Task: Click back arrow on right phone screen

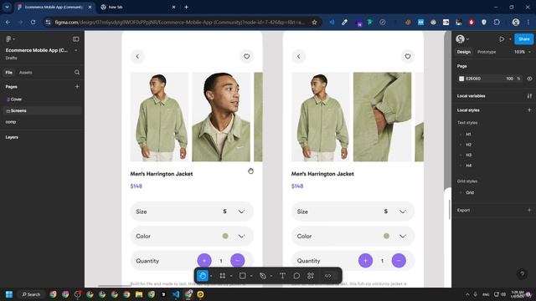Action: [x=298, y=56]
